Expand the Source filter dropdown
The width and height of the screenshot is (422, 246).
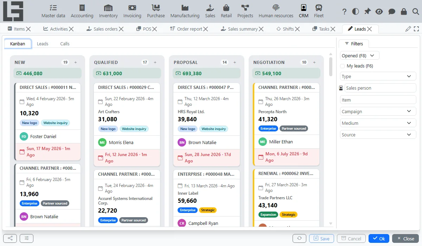coord(378,135)
